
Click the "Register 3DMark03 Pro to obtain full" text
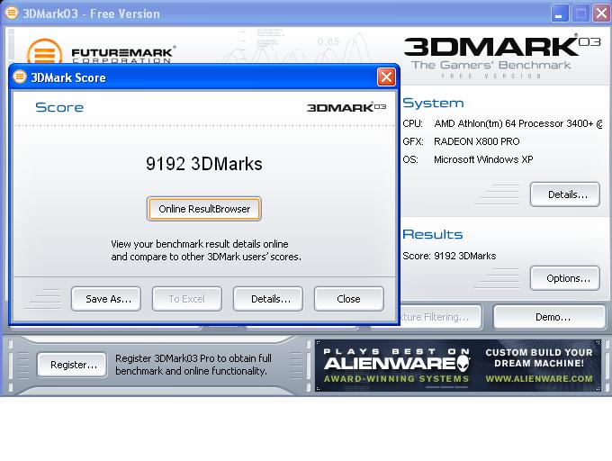(x=193, y=358)
